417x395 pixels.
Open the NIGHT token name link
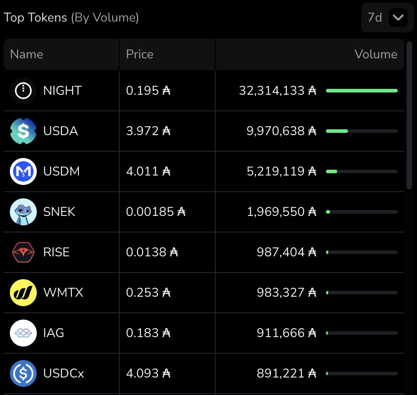click(x=62, y=91)
